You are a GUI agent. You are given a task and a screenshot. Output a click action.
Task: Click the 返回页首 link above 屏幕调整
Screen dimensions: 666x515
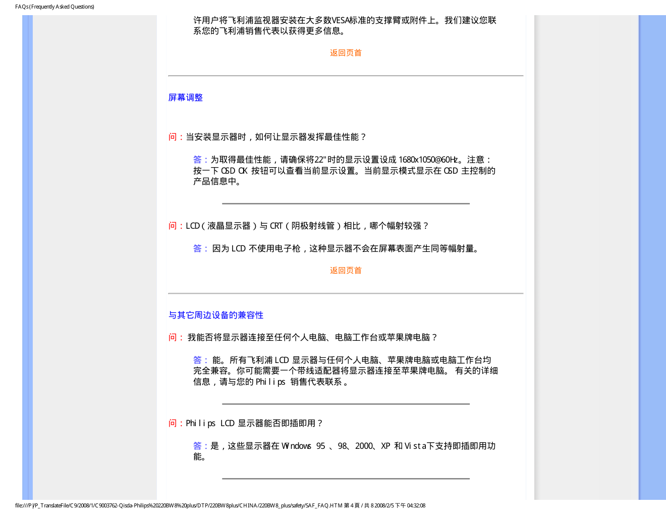(x=346, y=53)
